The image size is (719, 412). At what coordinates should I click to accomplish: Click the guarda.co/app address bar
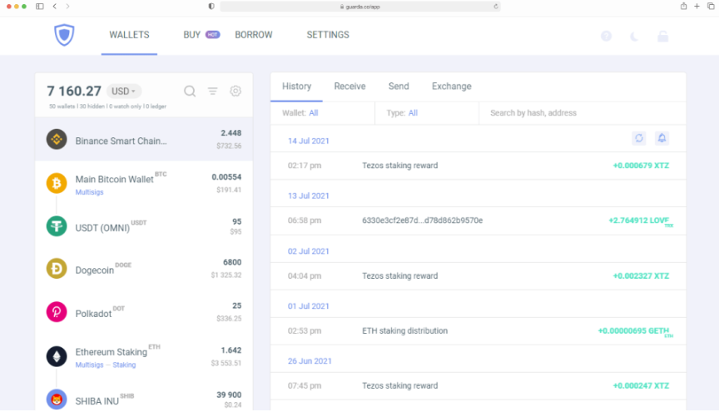(360, 7)
